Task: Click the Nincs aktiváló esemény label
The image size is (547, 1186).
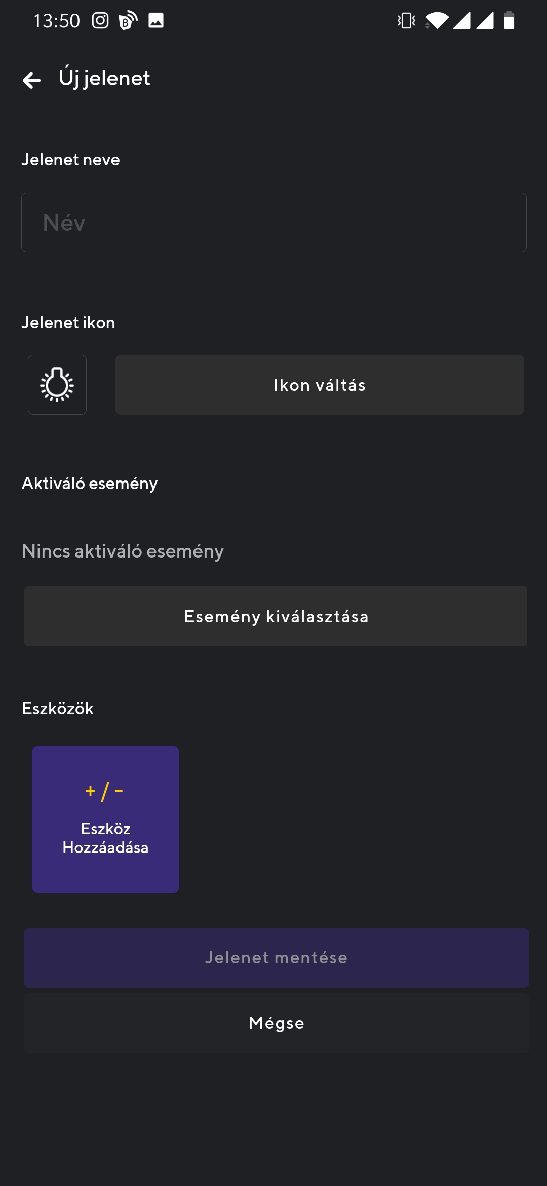Action: 122,551
